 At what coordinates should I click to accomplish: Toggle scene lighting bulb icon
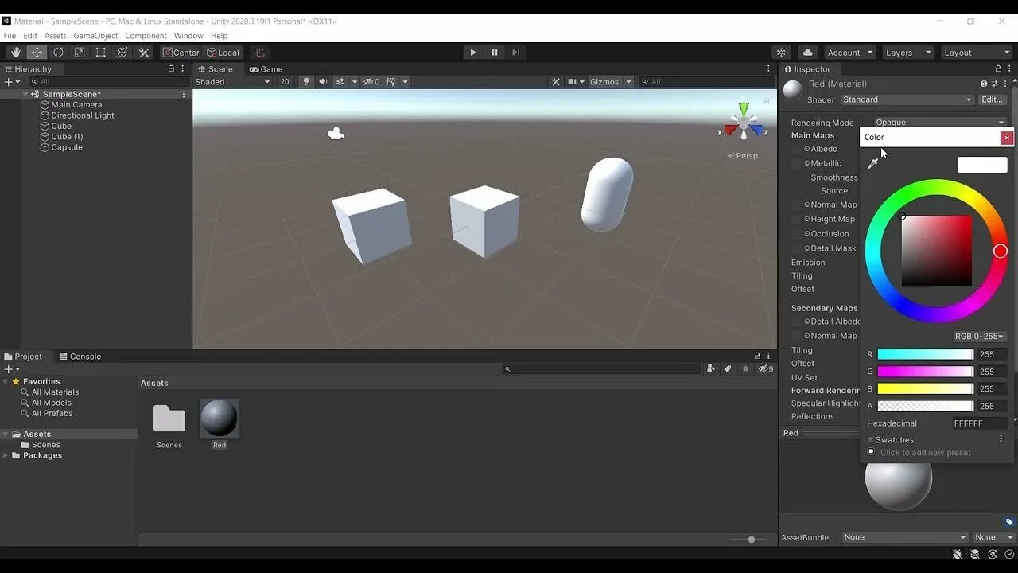[306, 82]
